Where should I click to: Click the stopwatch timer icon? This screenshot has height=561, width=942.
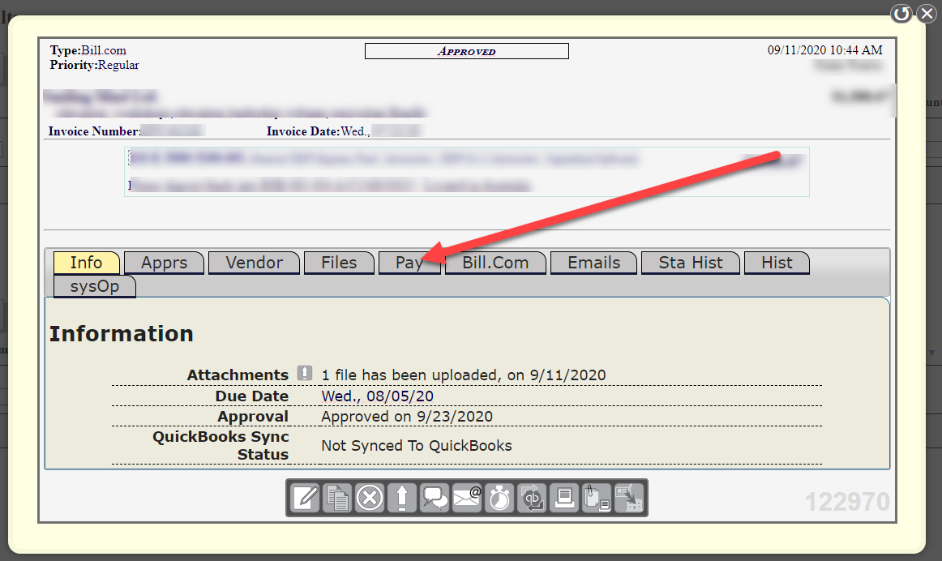500,498
